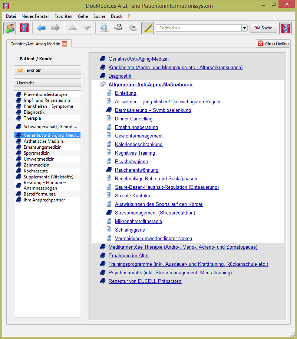Image resolution: width=297 pixels, height=339 pixels.
Task: Click the document icon before Psychohygiene
Action: click(109, 161)
